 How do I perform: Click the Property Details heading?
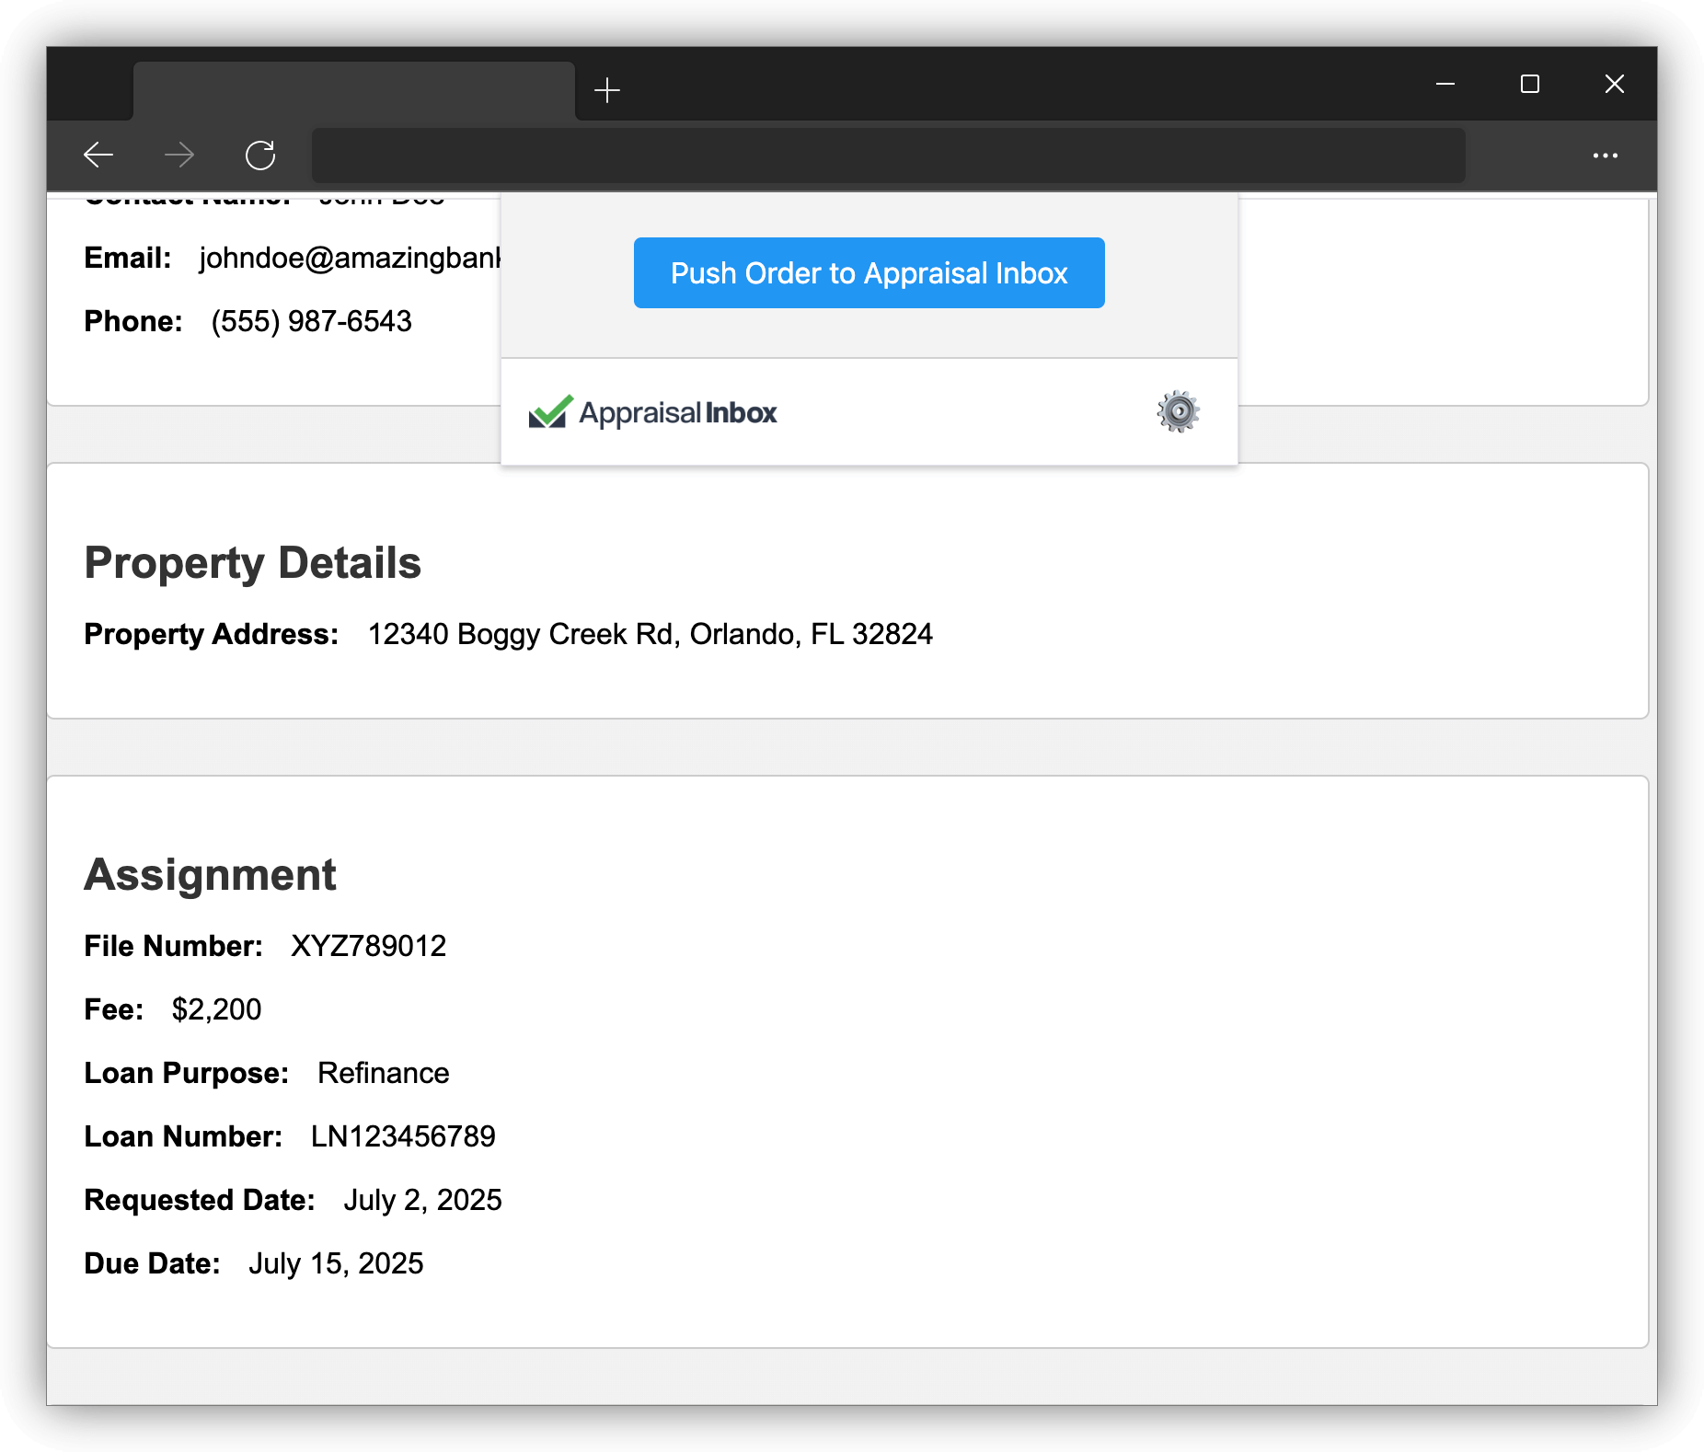click(252, 563)
